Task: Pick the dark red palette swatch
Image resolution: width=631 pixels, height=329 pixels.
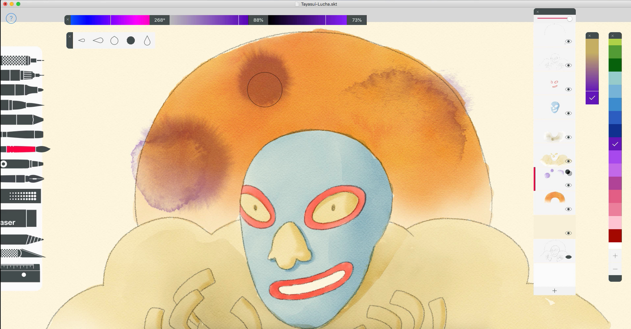Action: click(615, 236)
